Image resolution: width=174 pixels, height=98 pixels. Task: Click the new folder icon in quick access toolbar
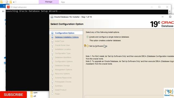11,2
